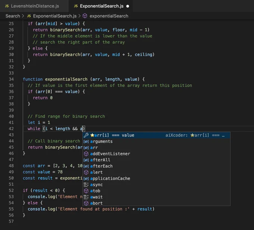Click 'if (result < 0) {' line
The height and width of the screenshot is (230, 254).
pos(44,191)
